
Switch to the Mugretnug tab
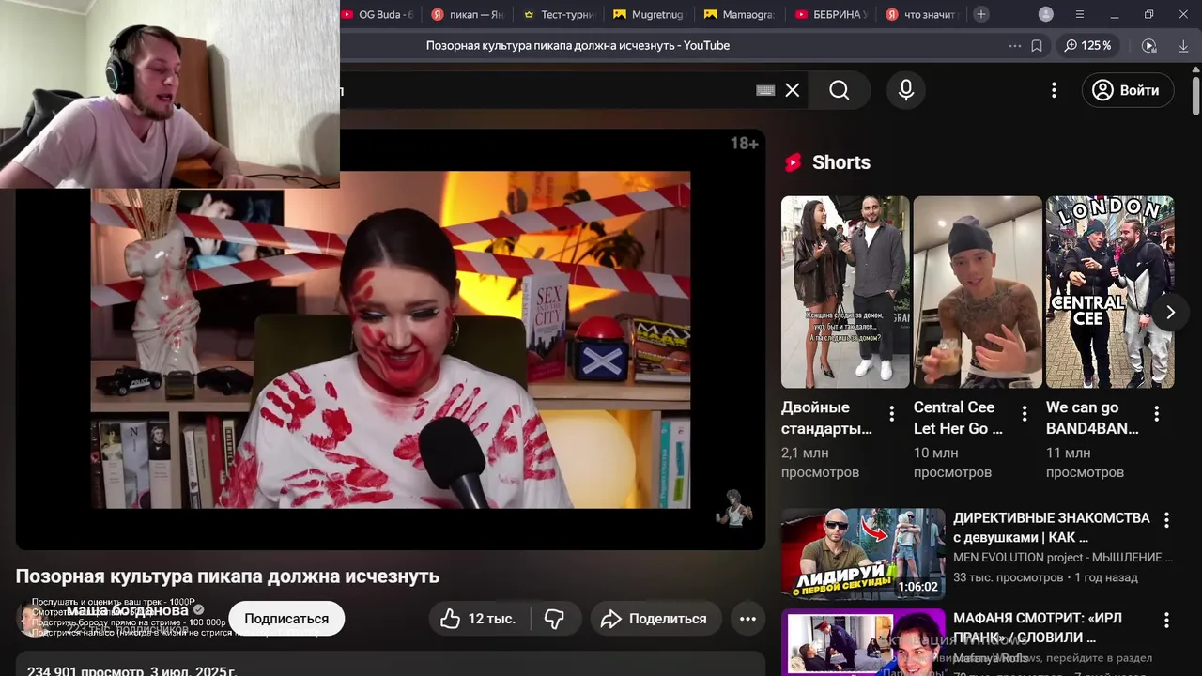[x=648, y=14]
